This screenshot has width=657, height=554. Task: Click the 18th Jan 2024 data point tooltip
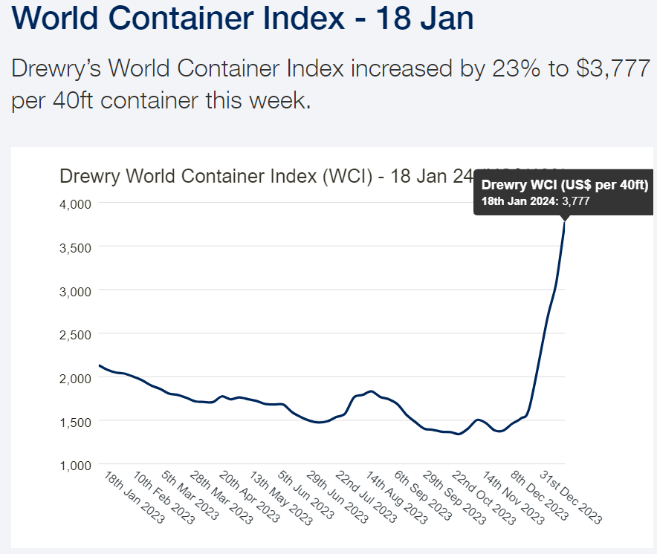[563, 192]
